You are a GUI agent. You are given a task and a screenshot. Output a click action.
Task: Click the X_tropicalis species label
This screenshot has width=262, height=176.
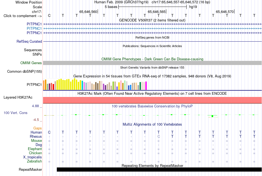[x=33, y=157]
